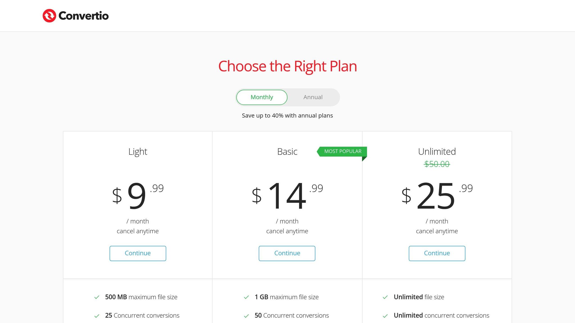Click Save up to 40% annual text
Image resolution: width=575 pixels, height=323 pixels.
[287, 116]
